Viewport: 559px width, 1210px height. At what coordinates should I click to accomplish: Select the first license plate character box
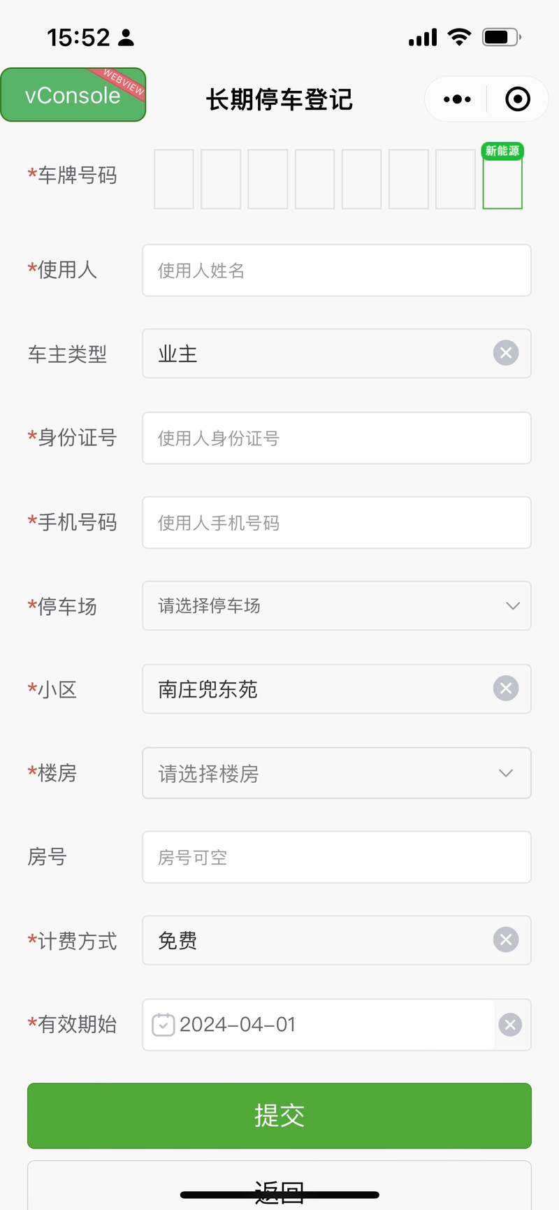coord(173,180)
